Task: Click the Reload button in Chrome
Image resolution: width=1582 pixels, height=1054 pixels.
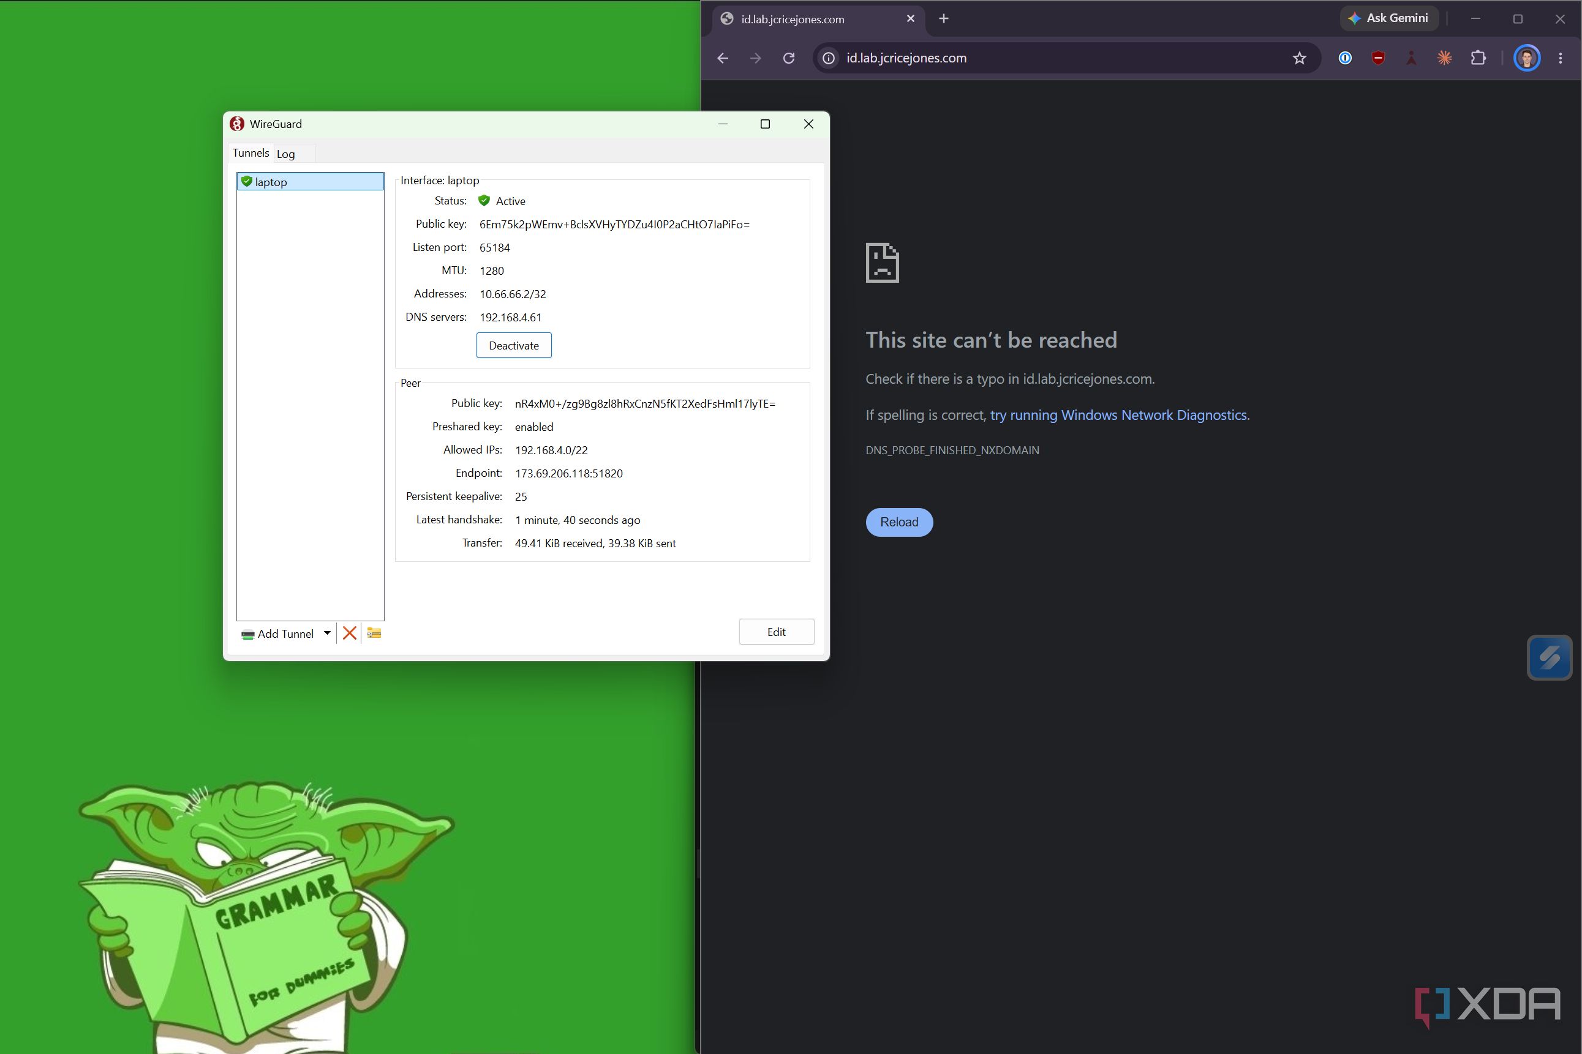Action: [899, 522]
